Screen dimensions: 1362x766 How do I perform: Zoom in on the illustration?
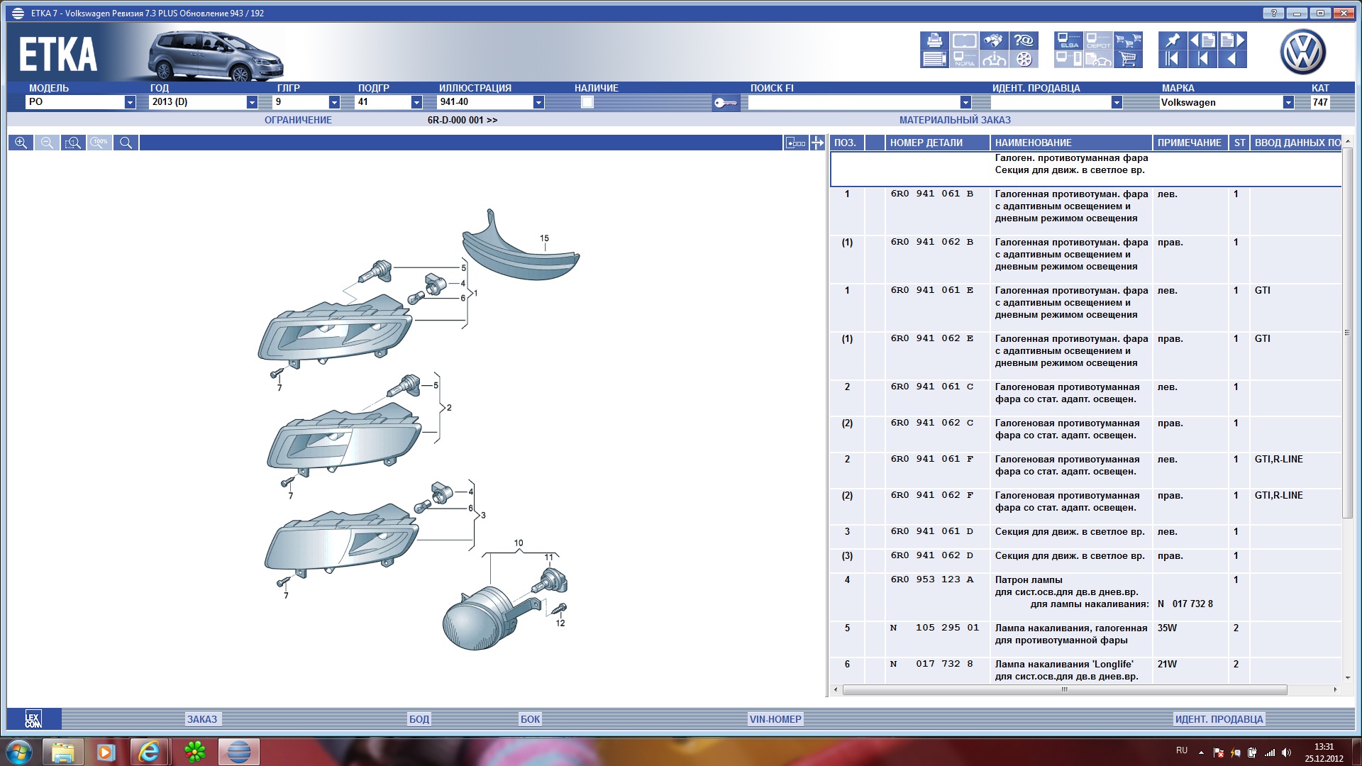point(21,143)
